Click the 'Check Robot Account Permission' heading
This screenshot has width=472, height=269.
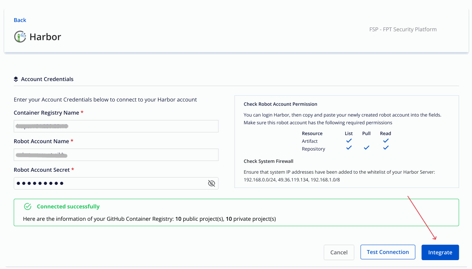pos(280,104)
